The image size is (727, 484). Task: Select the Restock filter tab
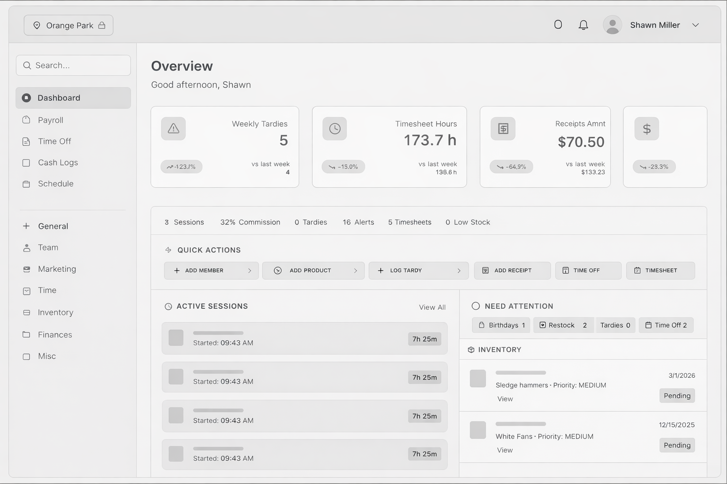pyautogui.click(x=563, y=325)
